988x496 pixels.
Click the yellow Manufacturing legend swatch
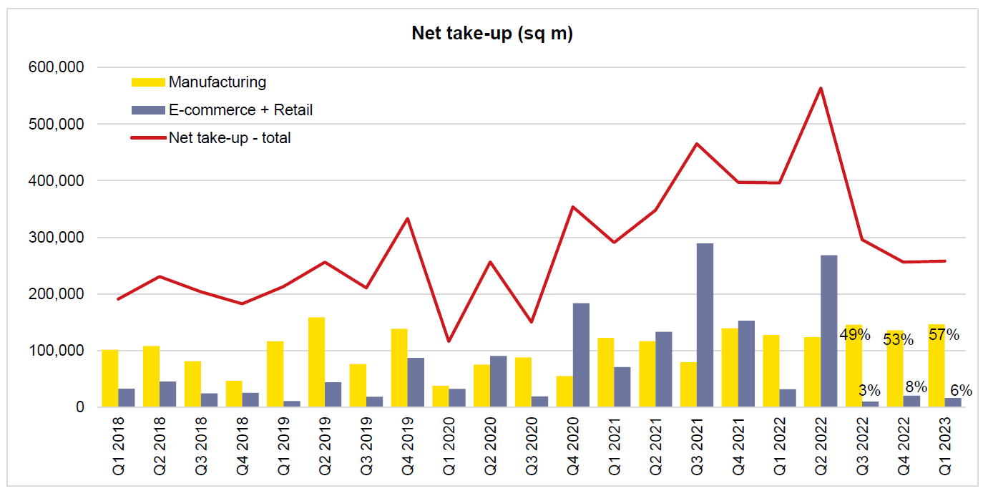(148, 82)
